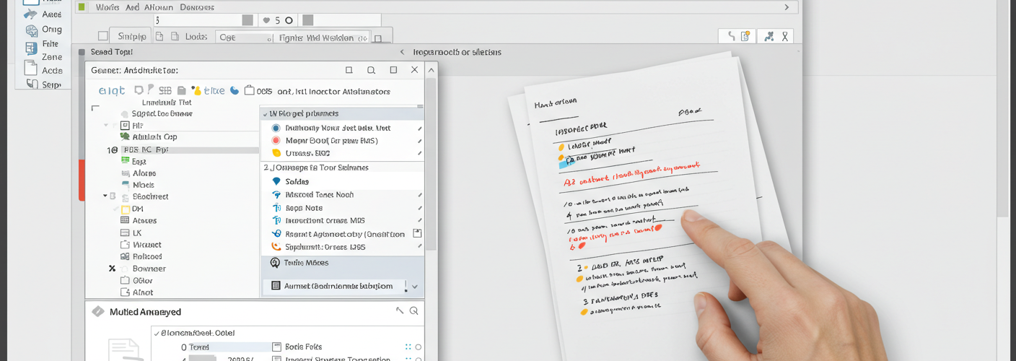This screenshot has width=1016, height=361.
Task: Switch to the 'Sintpip' tab
Action: coord(132,36)
